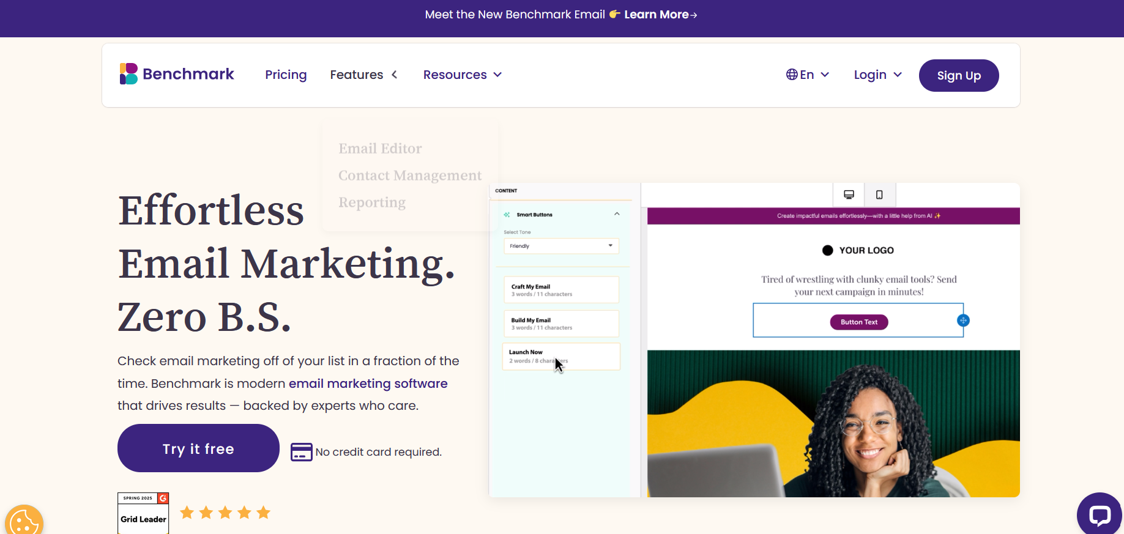Image resolution: width=1124 pixels, height=534 pixels.
Task: Click the black YOUR LOGO circle
Action: coord(827,250)
